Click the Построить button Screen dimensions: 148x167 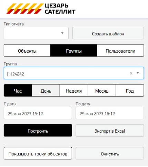(38, 131)
